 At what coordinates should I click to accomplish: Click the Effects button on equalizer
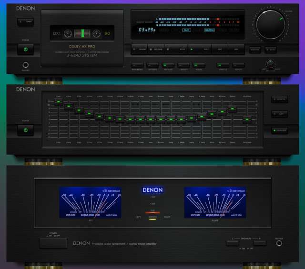280,100
